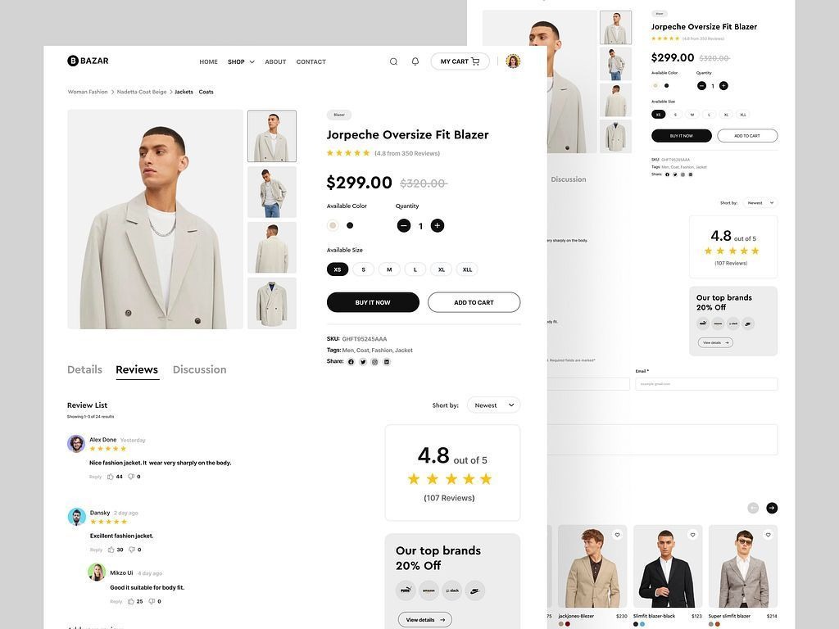The height and width of the screenshot is (629, 839).
Task: Increase quantity with the plus stepper
Action: click(437, 224)
